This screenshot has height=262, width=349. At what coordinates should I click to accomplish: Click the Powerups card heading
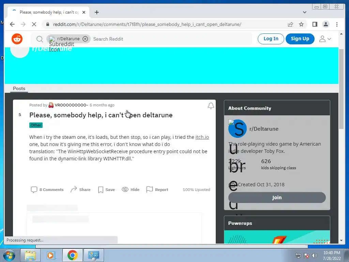click(240, 223)
